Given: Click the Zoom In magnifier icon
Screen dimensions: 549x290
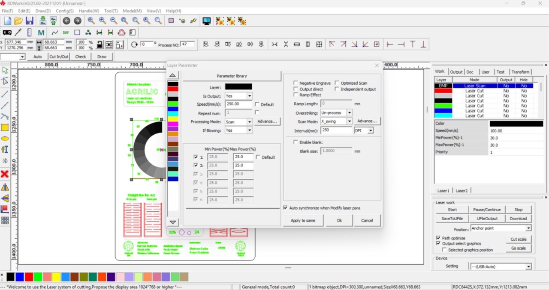Looking at the screenshot, I should pyautogui.click(x=102, y=21).
